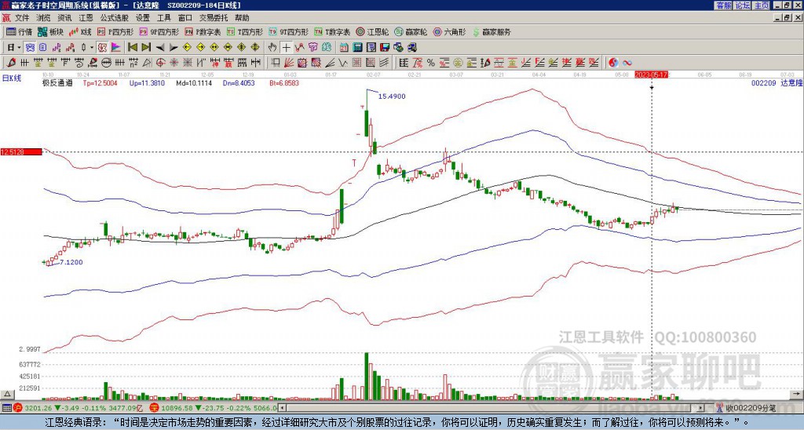Open the calendar date icon
The image size is (804, 430).
[x=344, y=47]
